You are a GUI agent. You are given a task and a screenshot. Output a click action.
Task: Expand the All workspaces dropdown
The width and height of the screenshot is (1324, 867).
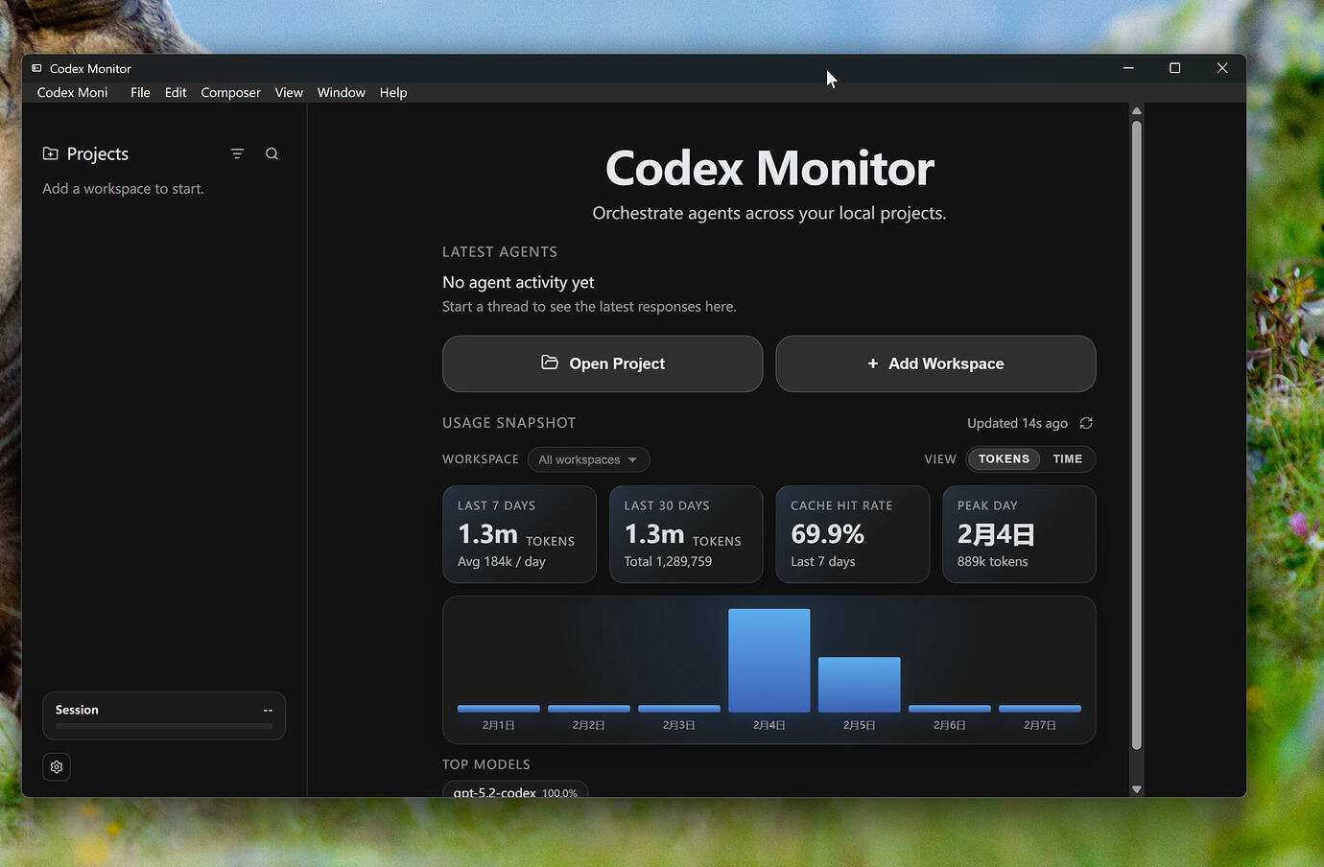(588, 459)
